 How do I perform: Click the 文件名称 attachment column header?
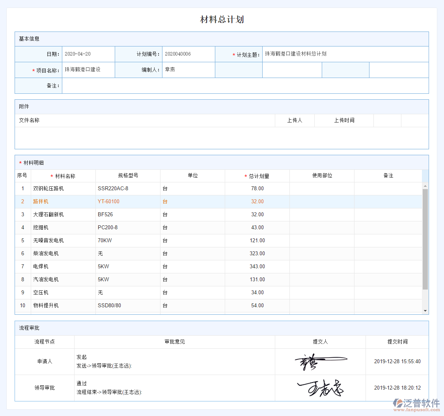coord(29,120)
